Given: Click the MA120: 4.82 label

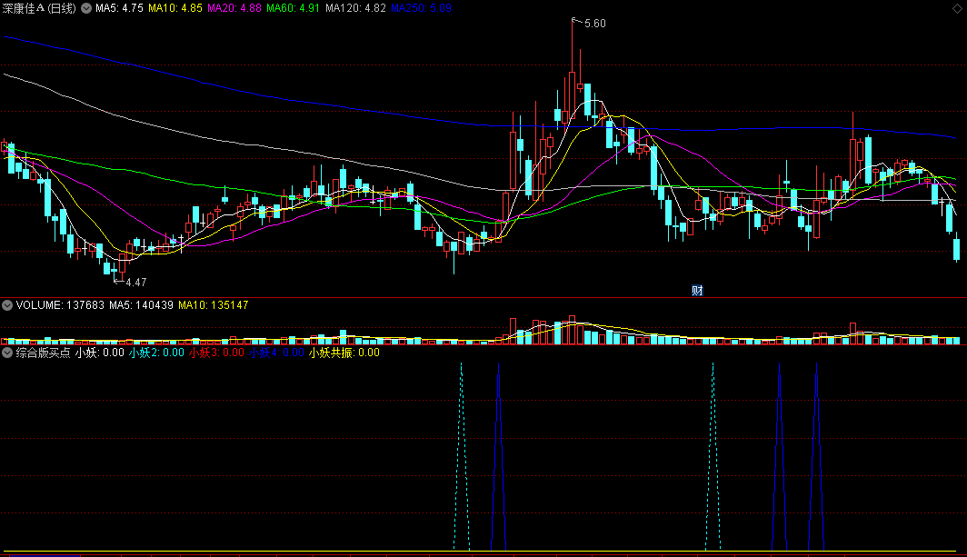Looking at the screenshot, I should pos(356,9).
